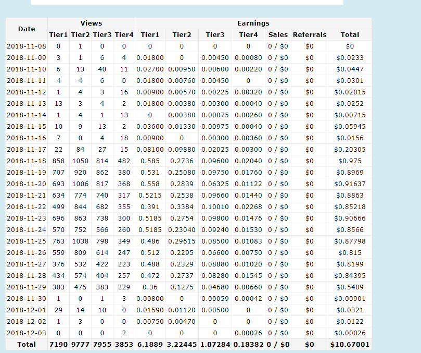Image resolution: width=421 pixels, height=353 pixels.
Task: Select the 2018-11-08 date cell
Action: pyautogui.click(x=27, y=46)
